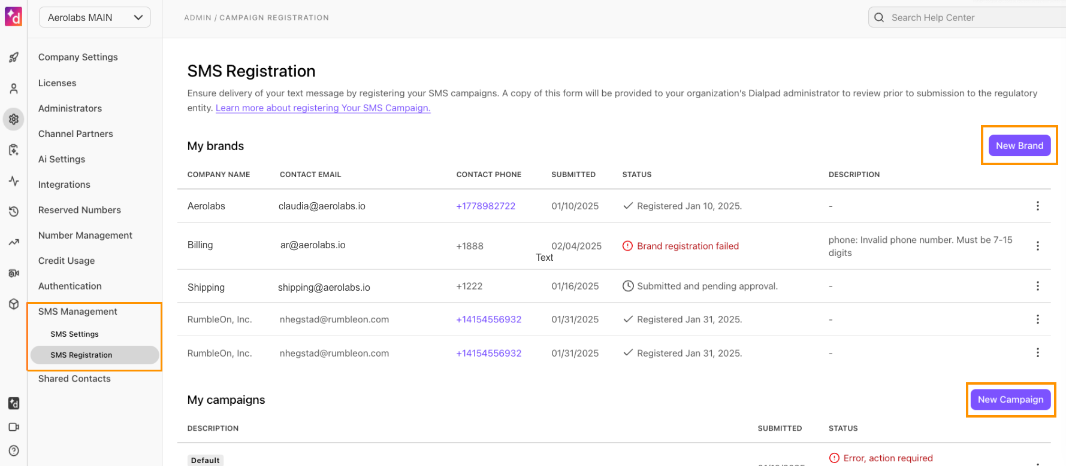Collapse the SMS Management section
1066x466 pixels.
[78, 312]
